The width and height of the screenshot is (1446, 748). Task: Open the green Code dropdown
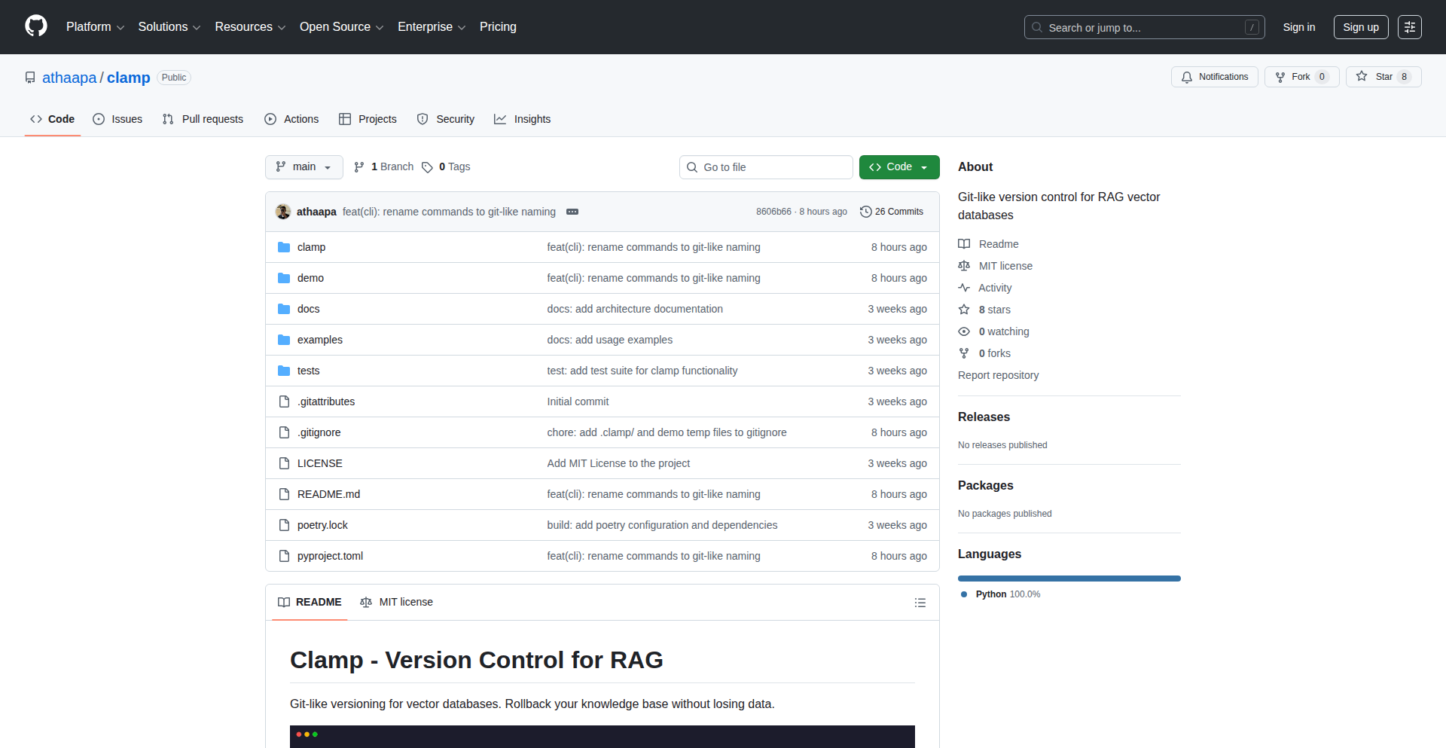tap(898, 166)
